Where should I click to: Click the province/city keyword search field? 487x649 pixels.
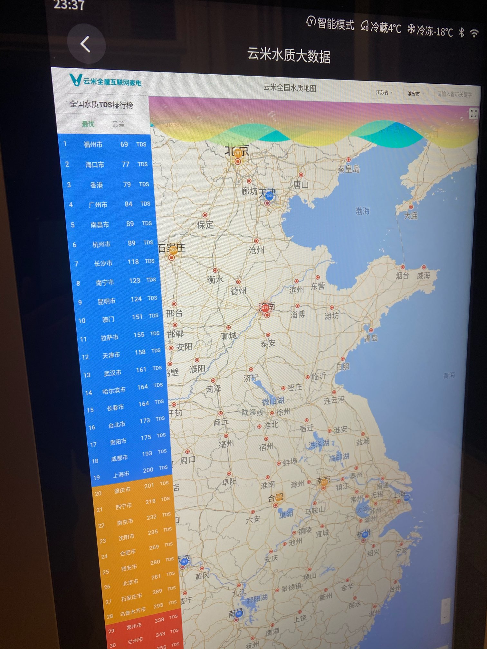pyautogui.click(x=455, y=94)
